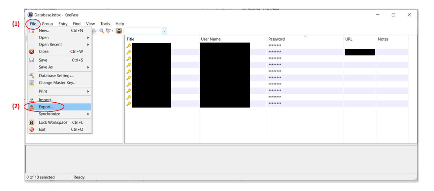This screenshot has height=191, width=434.
Task: Click inside the quick search field
Action: coord(143,31)
